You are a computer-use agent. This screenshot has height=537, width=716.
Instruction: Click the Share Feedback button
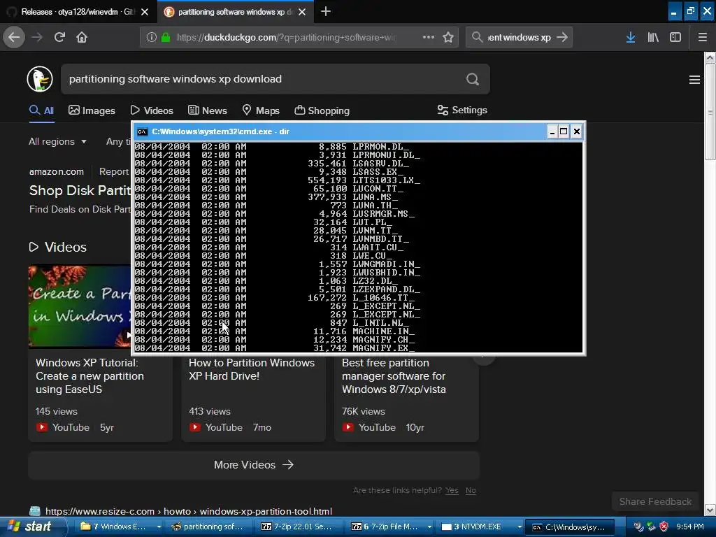coord(655,501)
